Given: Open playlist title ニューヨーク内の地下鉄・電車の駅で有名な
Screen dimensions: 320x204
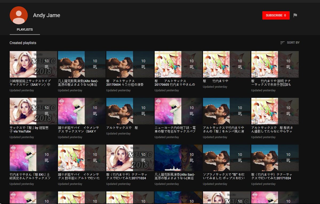Looking at the screenshot, I should (175, 129).
